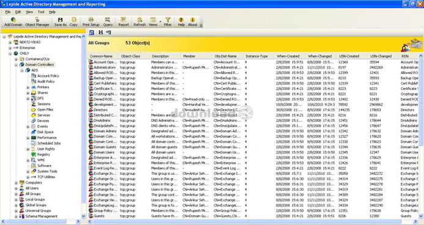Open the Filter tool

point(167,21)
